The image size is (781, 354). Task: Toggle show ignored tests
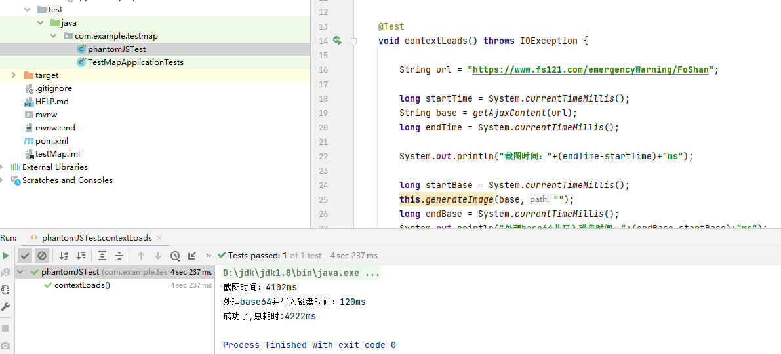42,256
